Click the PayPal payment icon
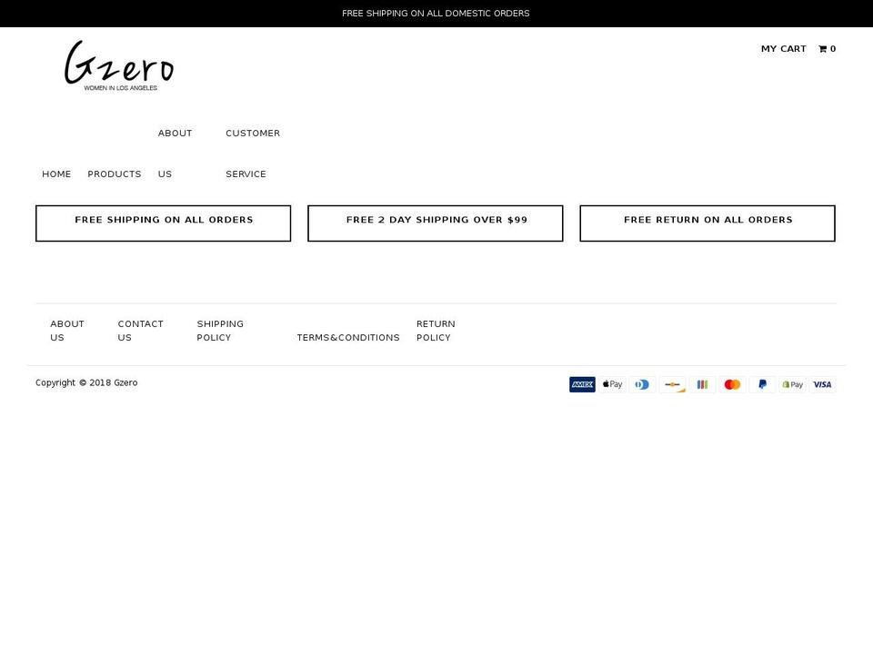The height and width of the screenshot is (654, 873). (763, 384)
